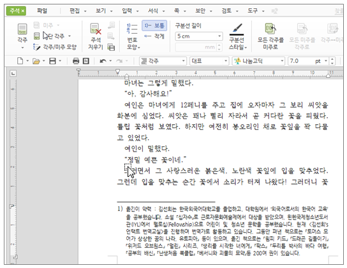
Task: Click the Print icon
Action: tap(76, 60)
